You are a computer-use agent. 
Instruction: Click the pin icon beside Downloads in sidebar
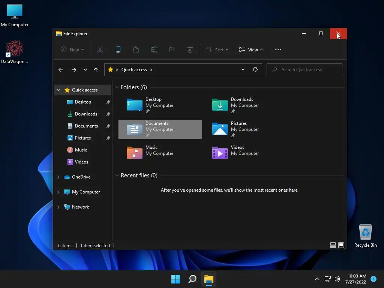108,114
